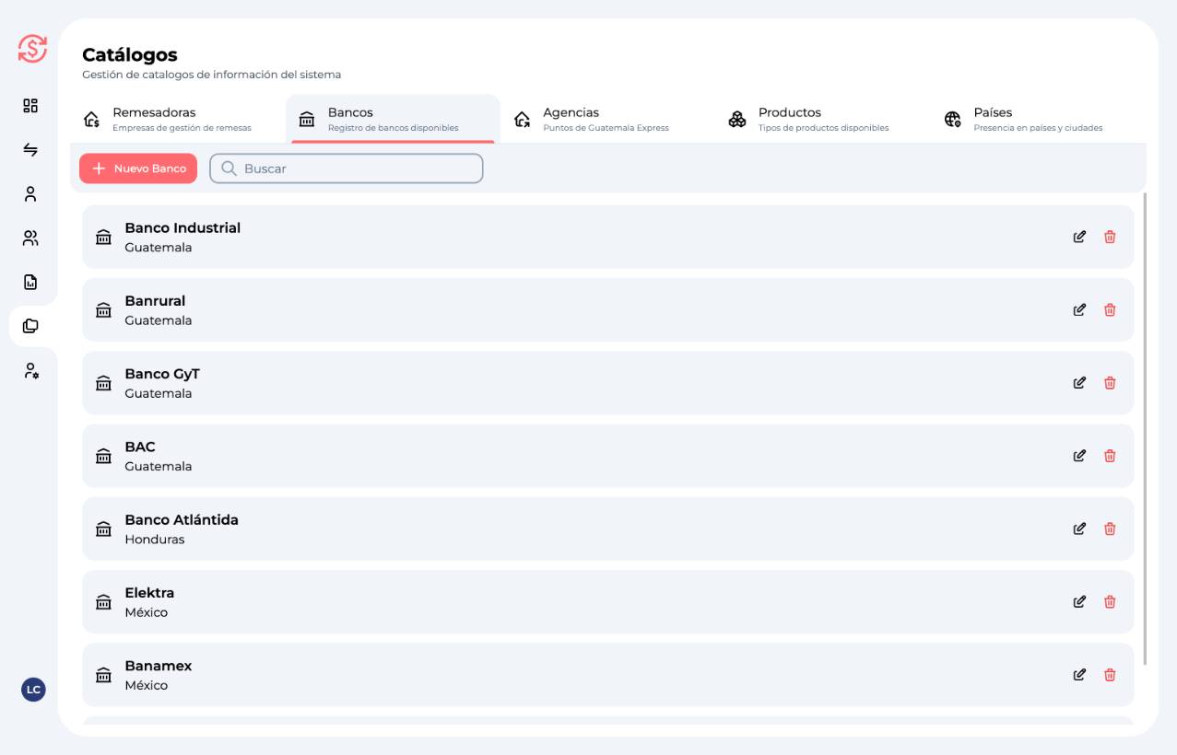Image resolution: width=1177 pixels, height=755 pixels.
Task: Delete the Banco GyT entry
Action: 1110,382
